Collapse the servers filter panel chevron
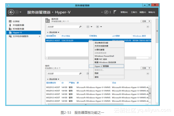Viewport: 174px width, 116px height. [148, 27]
